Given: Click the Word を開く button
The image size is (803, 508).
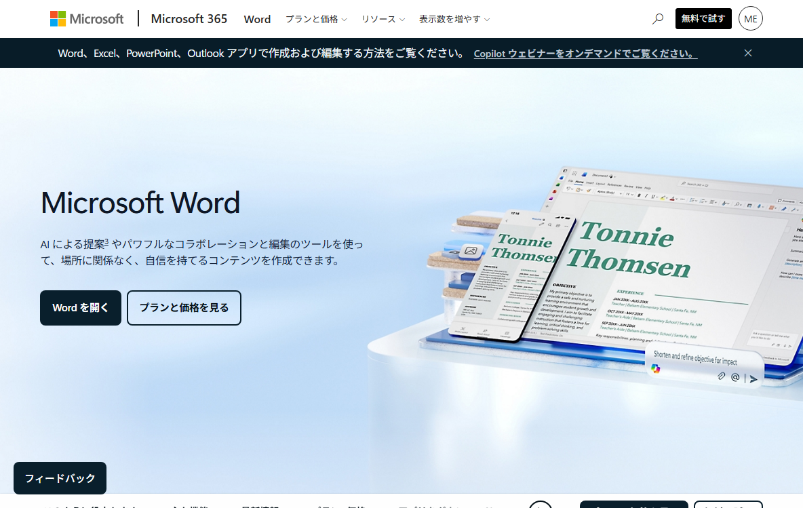Looking at the screenshot, I should 81,308.
